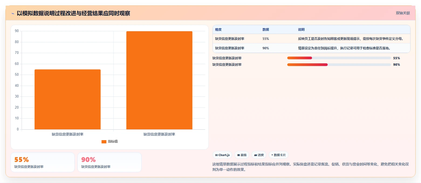Click the 进度 chip icon
The image size is (421, 183).
[255, 155]
